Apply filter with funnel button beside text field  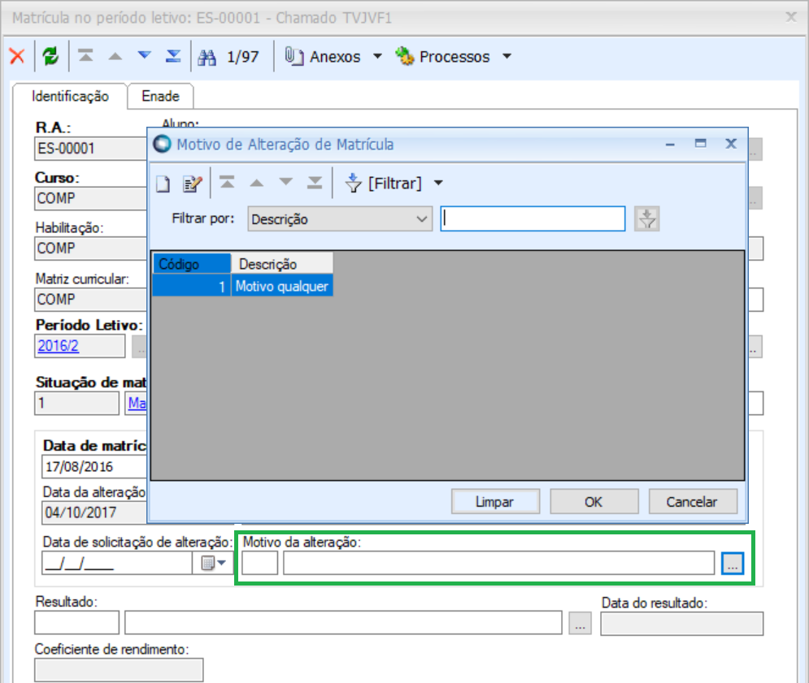click(x=647, y=219)
